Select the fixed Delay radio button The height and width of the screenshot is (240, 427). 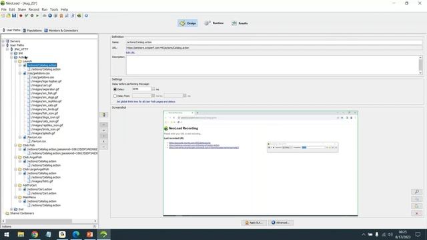click(x=115, y=89)
